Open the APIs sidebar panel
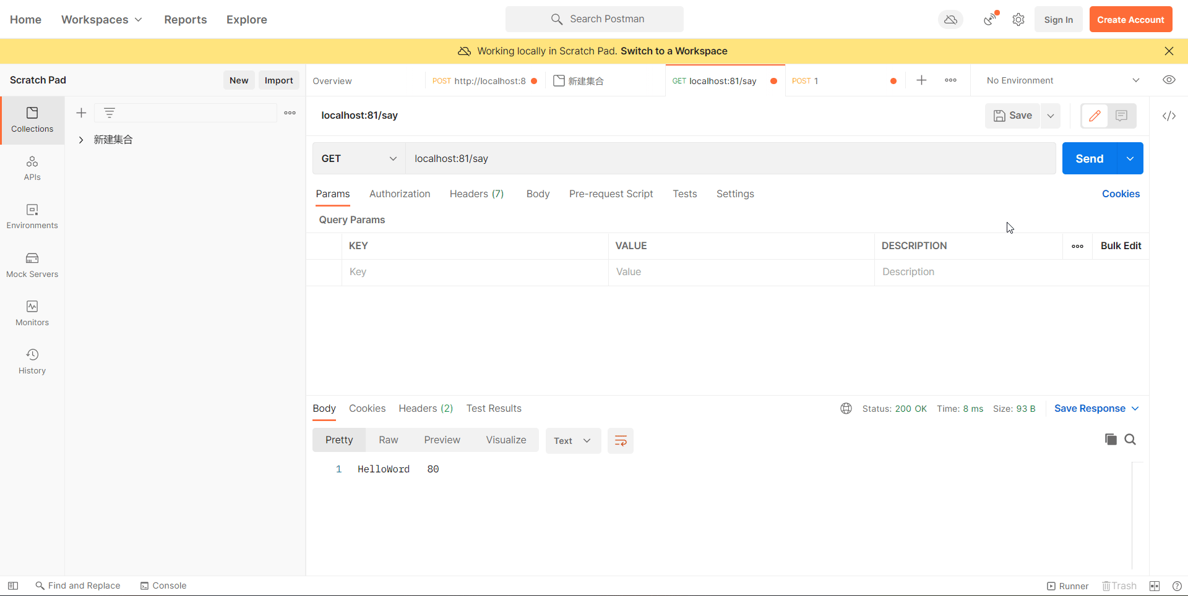Image resolution: width=1188 pixels, height=596 pixels. [x=32, y=169]
